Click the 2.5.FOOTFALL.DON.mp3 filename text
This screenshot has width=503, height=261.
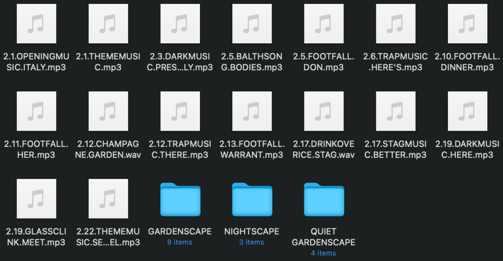click(x=323, y=62)
